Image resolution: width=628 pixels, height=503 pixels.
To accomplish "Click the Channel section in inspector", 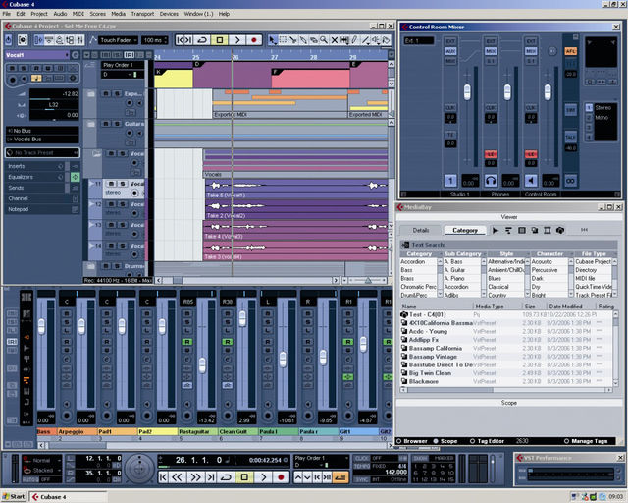I will 42,198.
